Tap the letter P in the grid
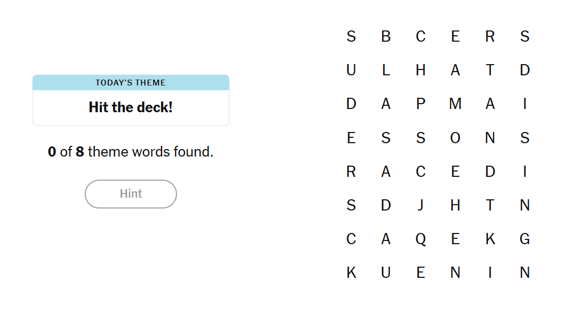 tap(420, 104)
